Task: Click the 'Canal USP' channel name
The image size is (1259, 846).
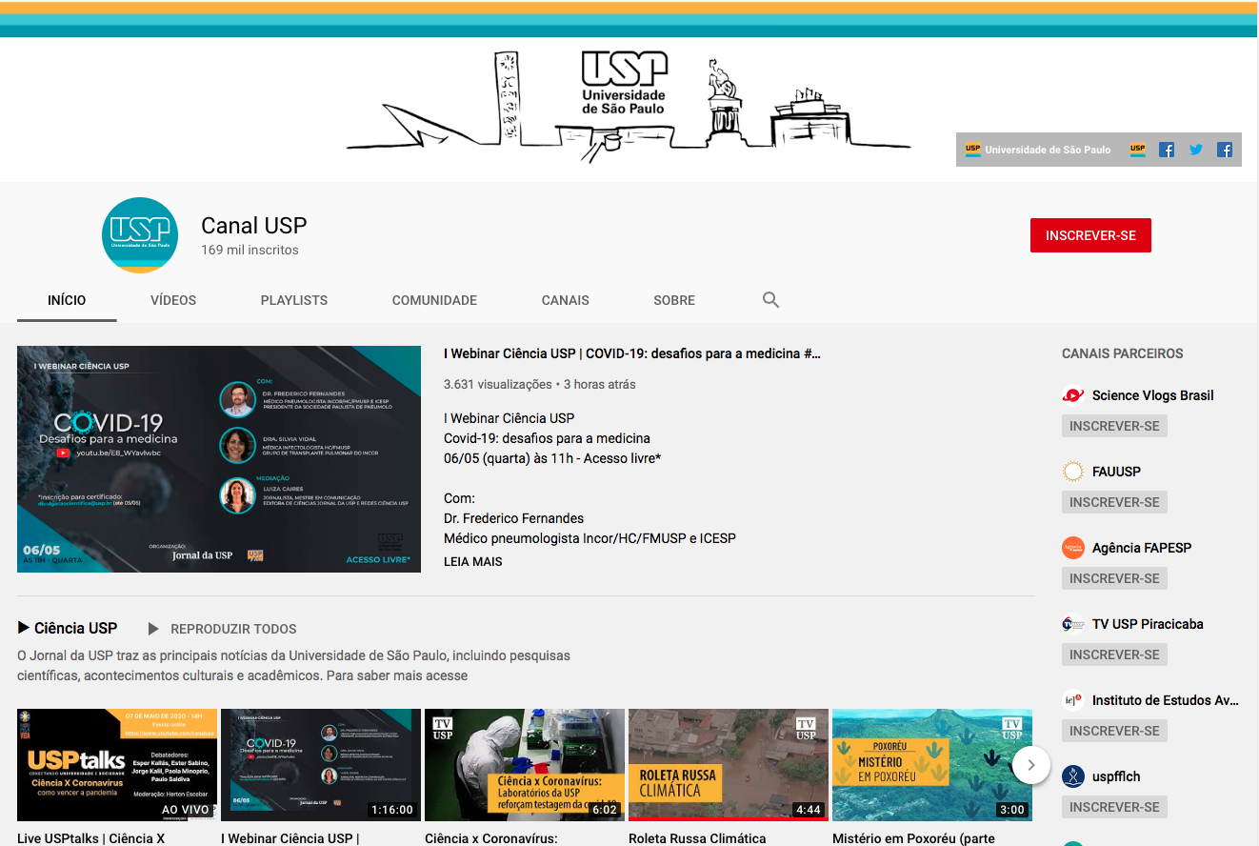Action: tap(254, 226)
